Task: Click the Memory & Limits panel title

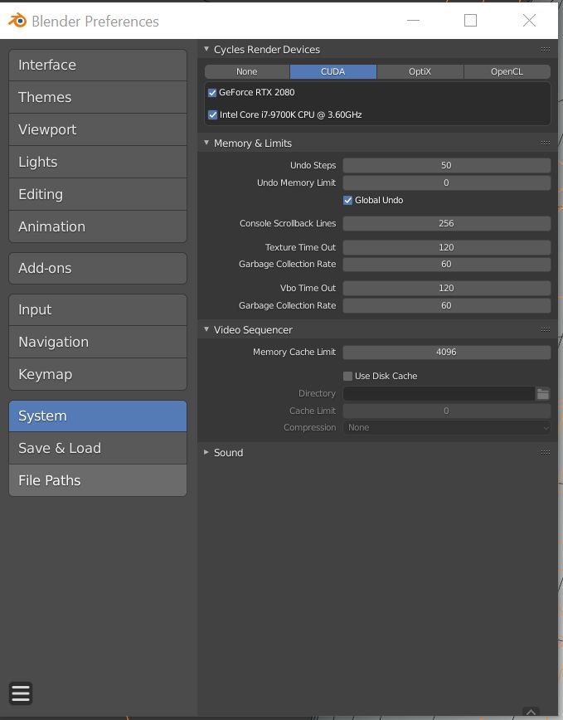Action: (x=253, y=144)
